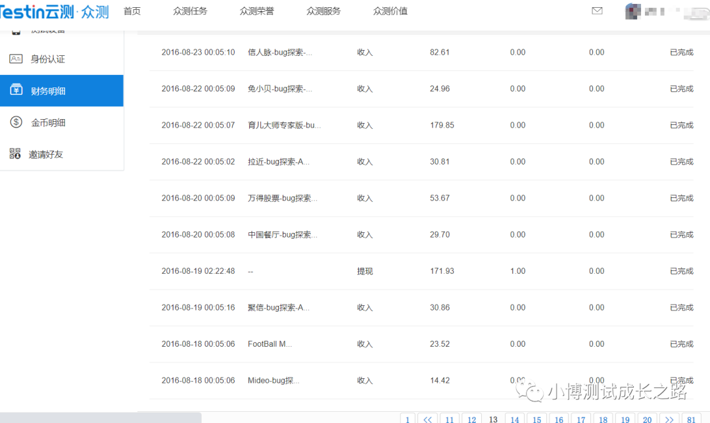Click task name 信人脉-bug探索-...

(280, 52)
